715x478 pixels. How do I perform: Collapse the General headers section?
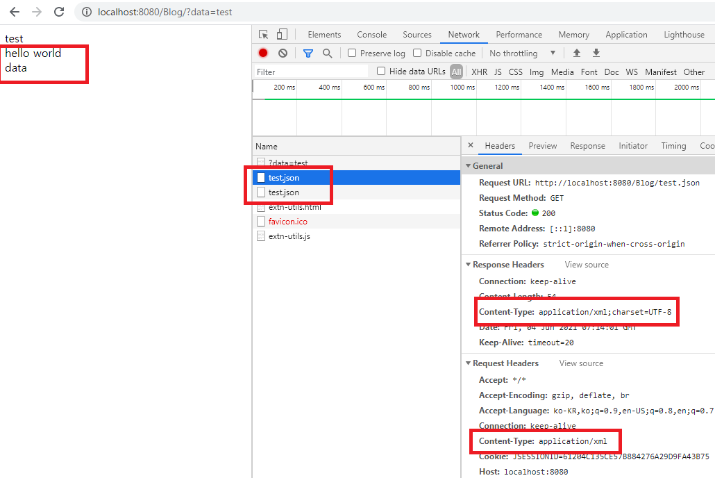tap(469, 166)
